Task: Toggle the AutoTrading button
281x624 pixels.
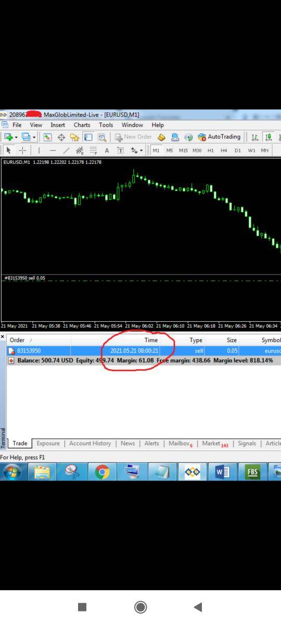Action: click(x=219, y=137)
